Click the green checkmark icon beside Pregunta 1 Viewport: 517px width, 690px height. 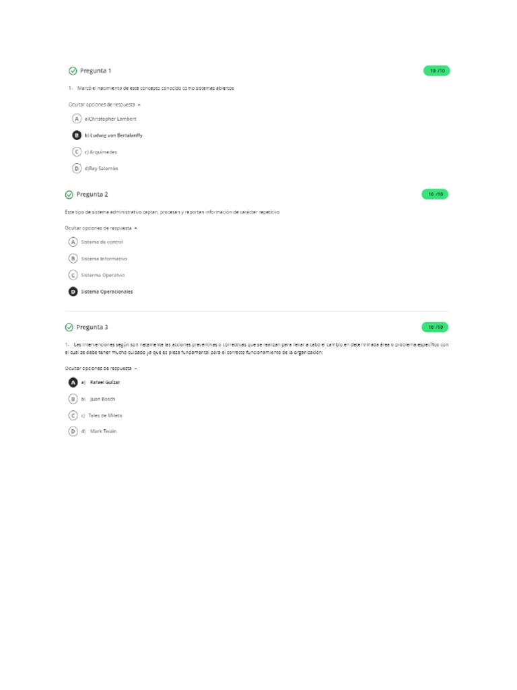[x=73, y=71]
